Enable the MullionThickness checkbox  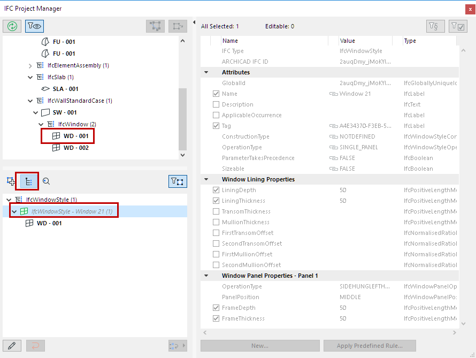pos(216,222)
